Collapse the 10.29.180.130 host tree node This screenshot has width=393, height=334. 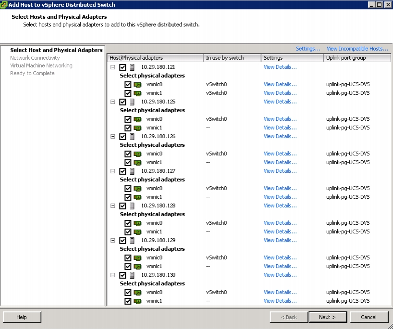(113, 275)
